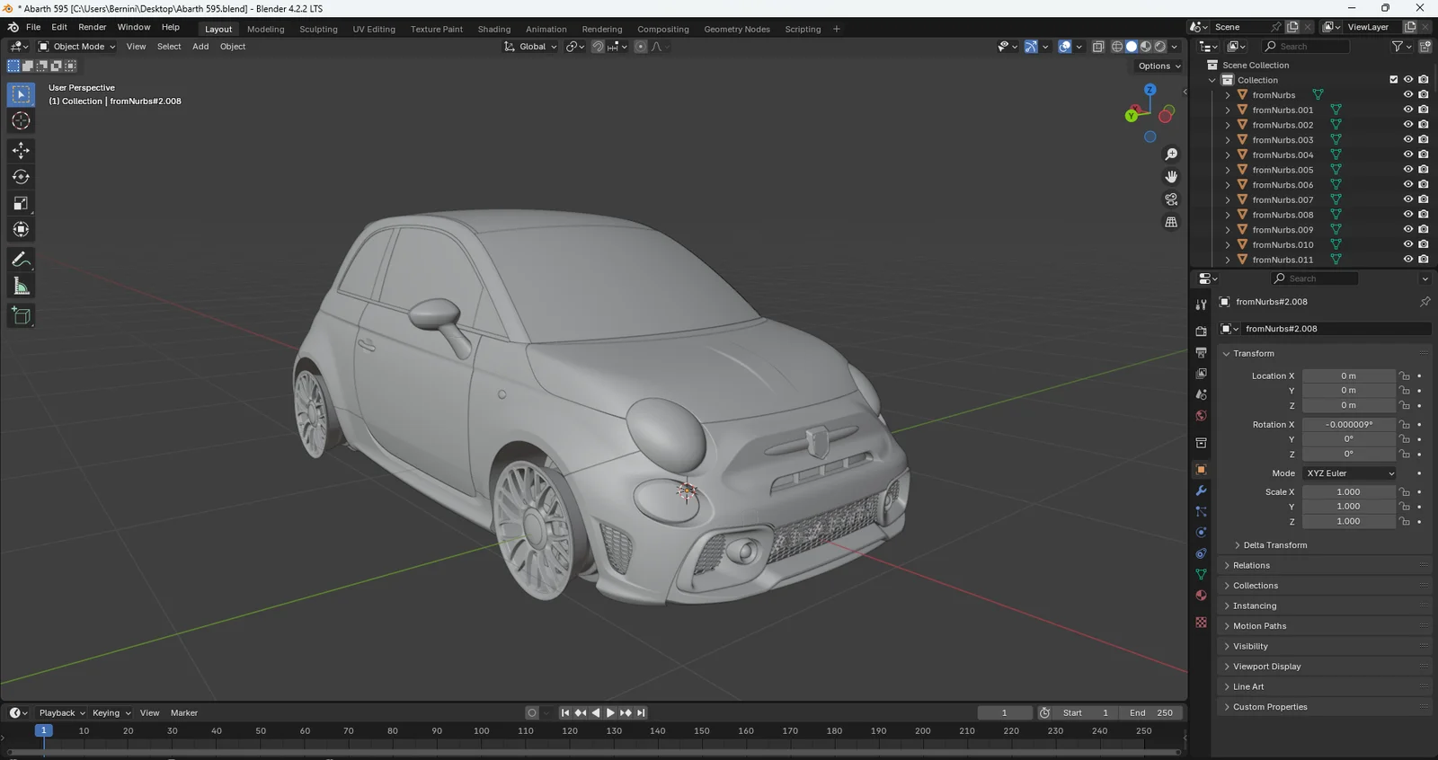Open the Object Mode dropdown
Screen dimensions: 1438x760
pos(77,47)
